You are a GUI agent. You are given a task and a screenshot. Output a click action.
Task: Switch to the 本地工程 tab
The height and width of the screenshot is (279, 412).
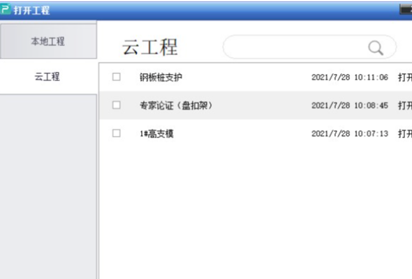pos(48,41)
